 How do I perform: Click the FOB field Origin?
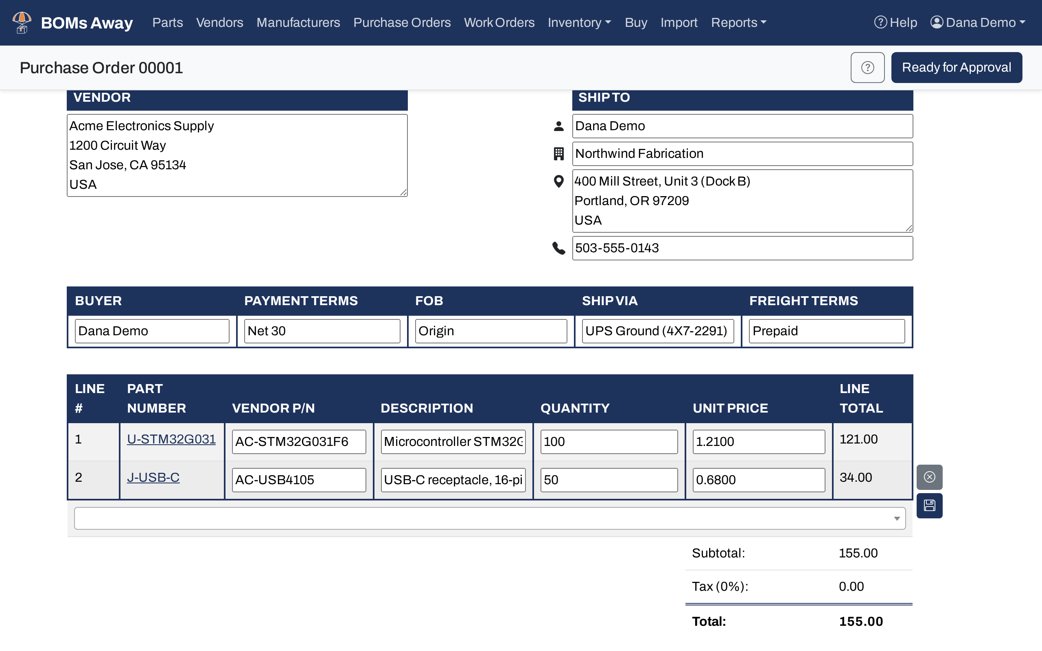point(491,331)
